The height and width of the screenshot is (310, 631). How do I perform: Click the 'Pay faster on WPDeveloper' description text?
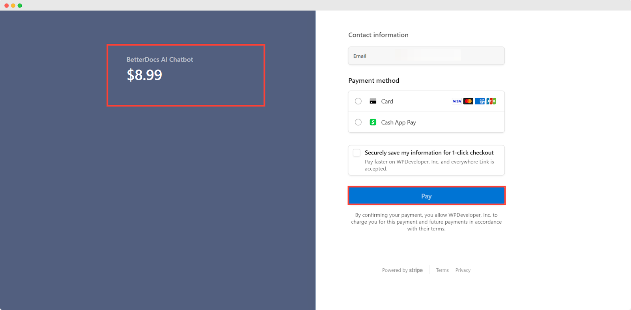tap(429, 165)
